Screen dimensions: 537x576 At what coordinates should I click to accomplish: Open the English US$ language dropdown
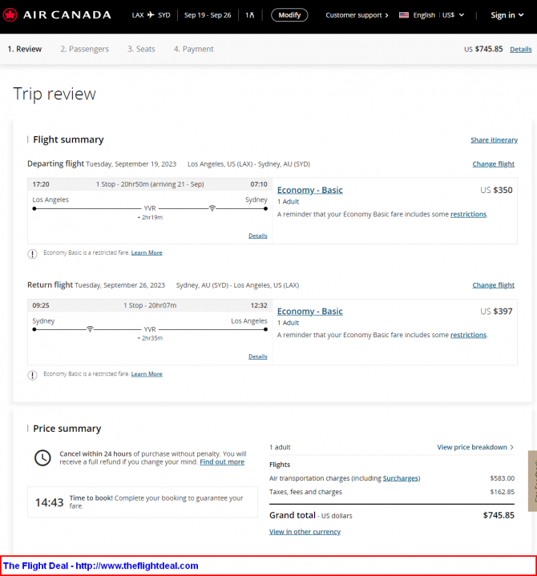pos(432,15)
